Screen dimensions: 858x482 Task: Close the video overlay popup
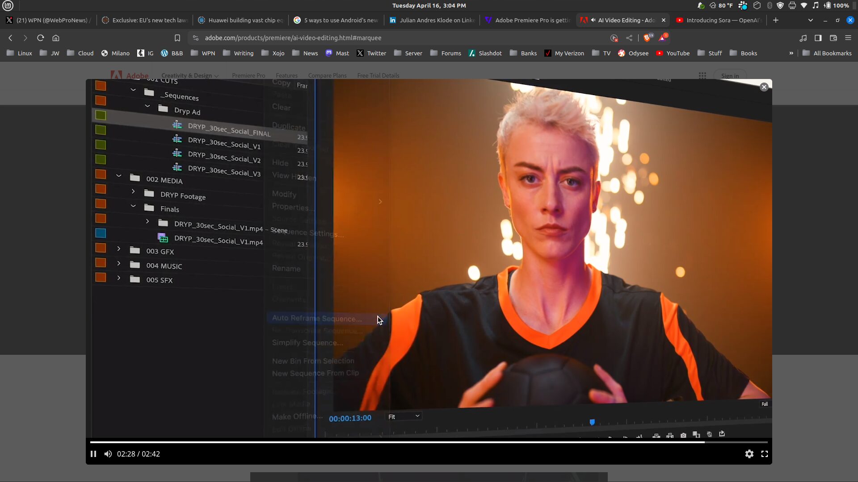point(764,87)
